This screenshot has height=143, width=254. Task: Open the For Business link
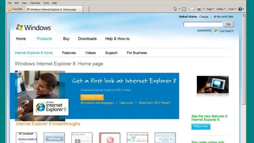click(x=137, y=53)
